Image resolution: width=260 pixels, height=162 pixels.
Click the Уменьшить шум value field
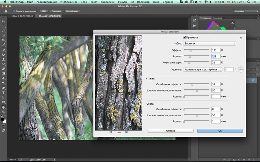[216, 62]
